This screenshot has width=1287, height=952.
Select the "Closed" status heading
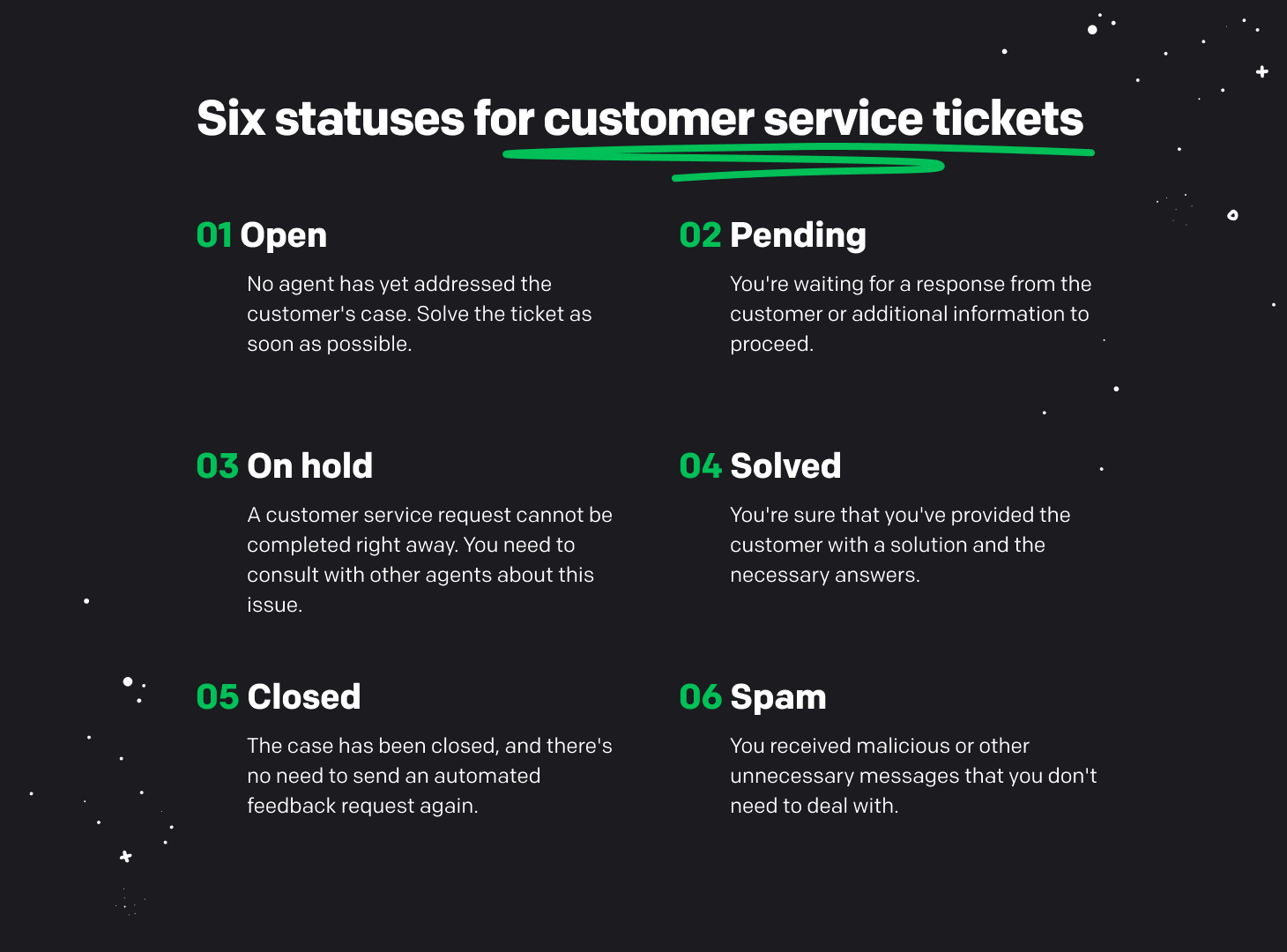pyautogui.click(x=304, y=697)
